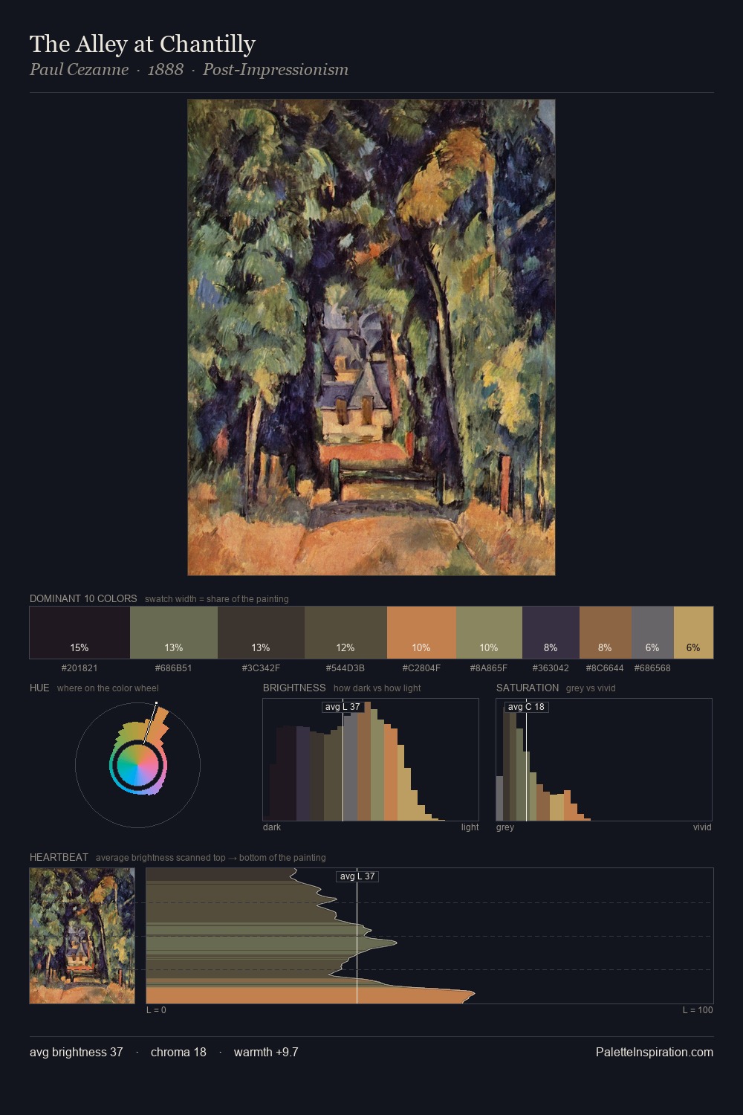The width and height of the screenshot is (743, 1115).
Task: Select the #C2804F orange swatch
Action: [x=421, y=633]
